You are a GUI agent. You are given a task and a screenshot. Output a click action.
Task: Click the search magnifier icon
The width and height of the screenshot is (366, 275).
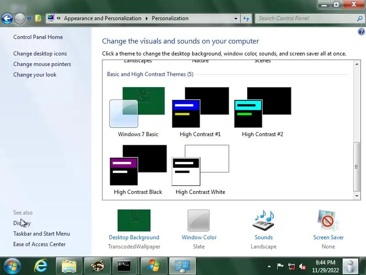pyautogui.click(x=360, y=18)
